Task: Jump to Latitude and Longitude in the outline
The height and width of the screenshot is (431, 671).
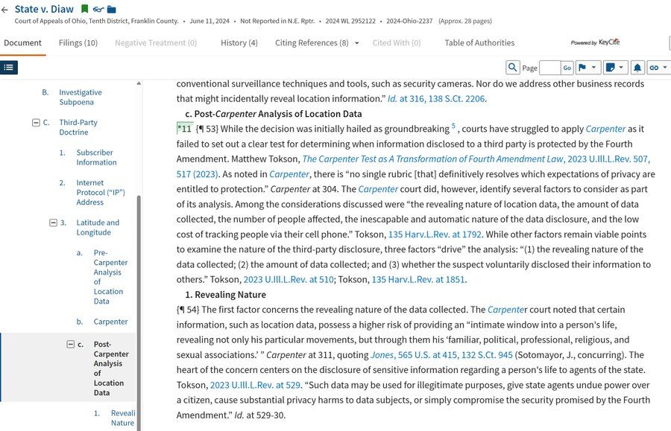Action: pyautogui.click(x=98, y=227)
